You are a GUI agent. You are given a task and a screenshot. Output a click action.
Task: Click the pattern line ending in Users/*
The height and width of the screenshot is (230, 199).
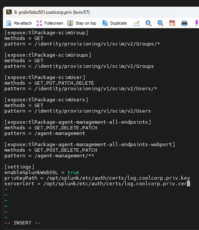tap(81, 89)
